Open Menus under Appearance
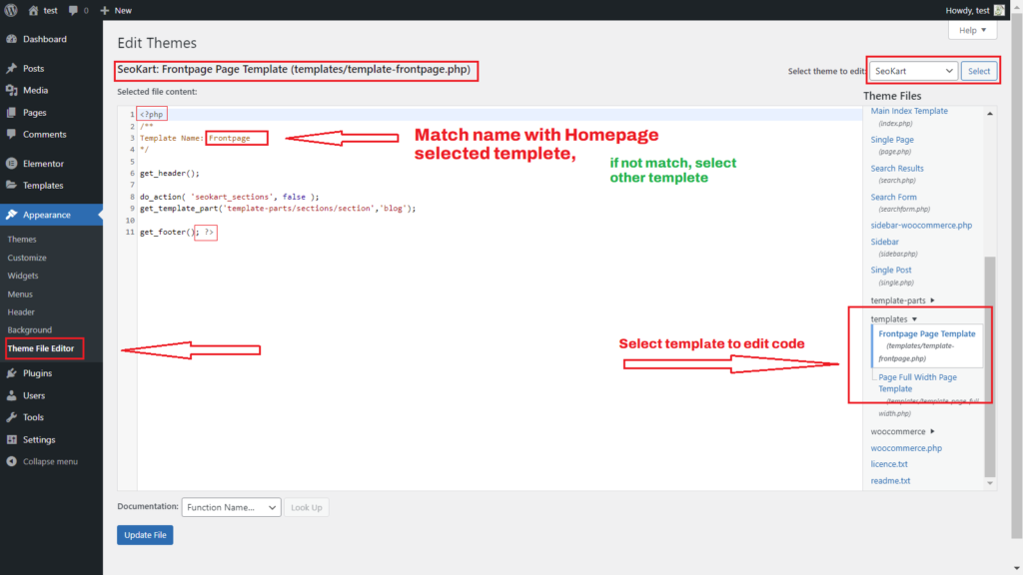The height and width of the screenshot is (575, 1023). tap(20, 294)
